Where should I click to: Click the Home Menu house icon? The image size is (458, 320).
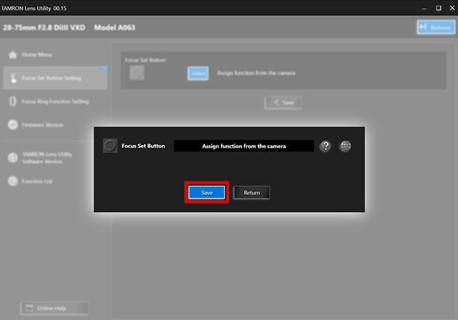[13, 55]
